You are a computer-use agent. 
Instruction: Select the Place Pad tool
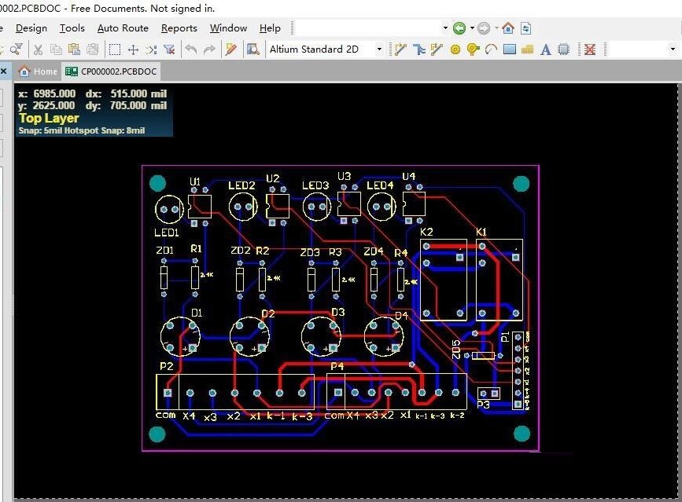(455, 50)
